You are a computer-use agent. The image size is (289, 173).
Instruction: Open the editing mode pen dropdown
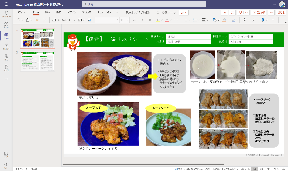(x=184, y=13)
